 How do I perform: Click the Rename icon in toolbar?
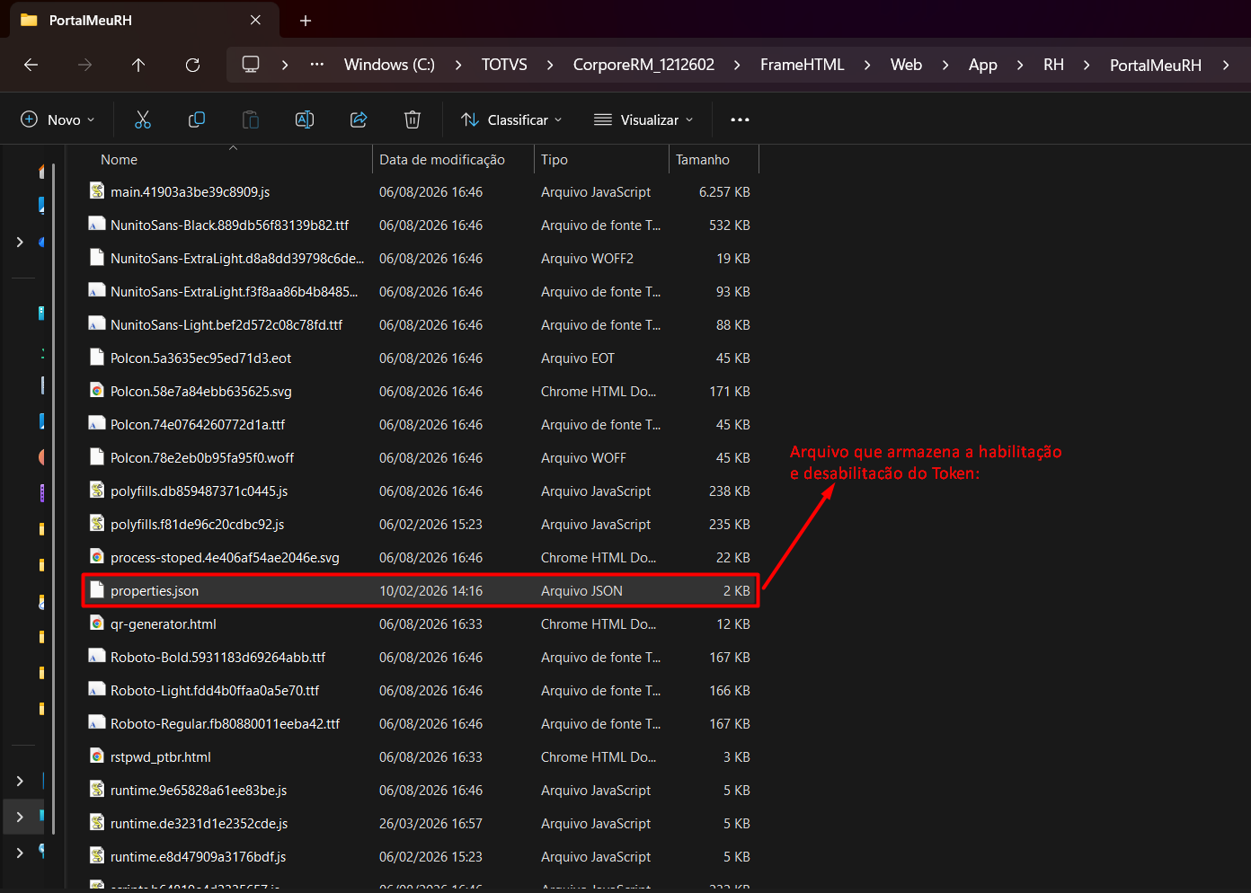305,119
